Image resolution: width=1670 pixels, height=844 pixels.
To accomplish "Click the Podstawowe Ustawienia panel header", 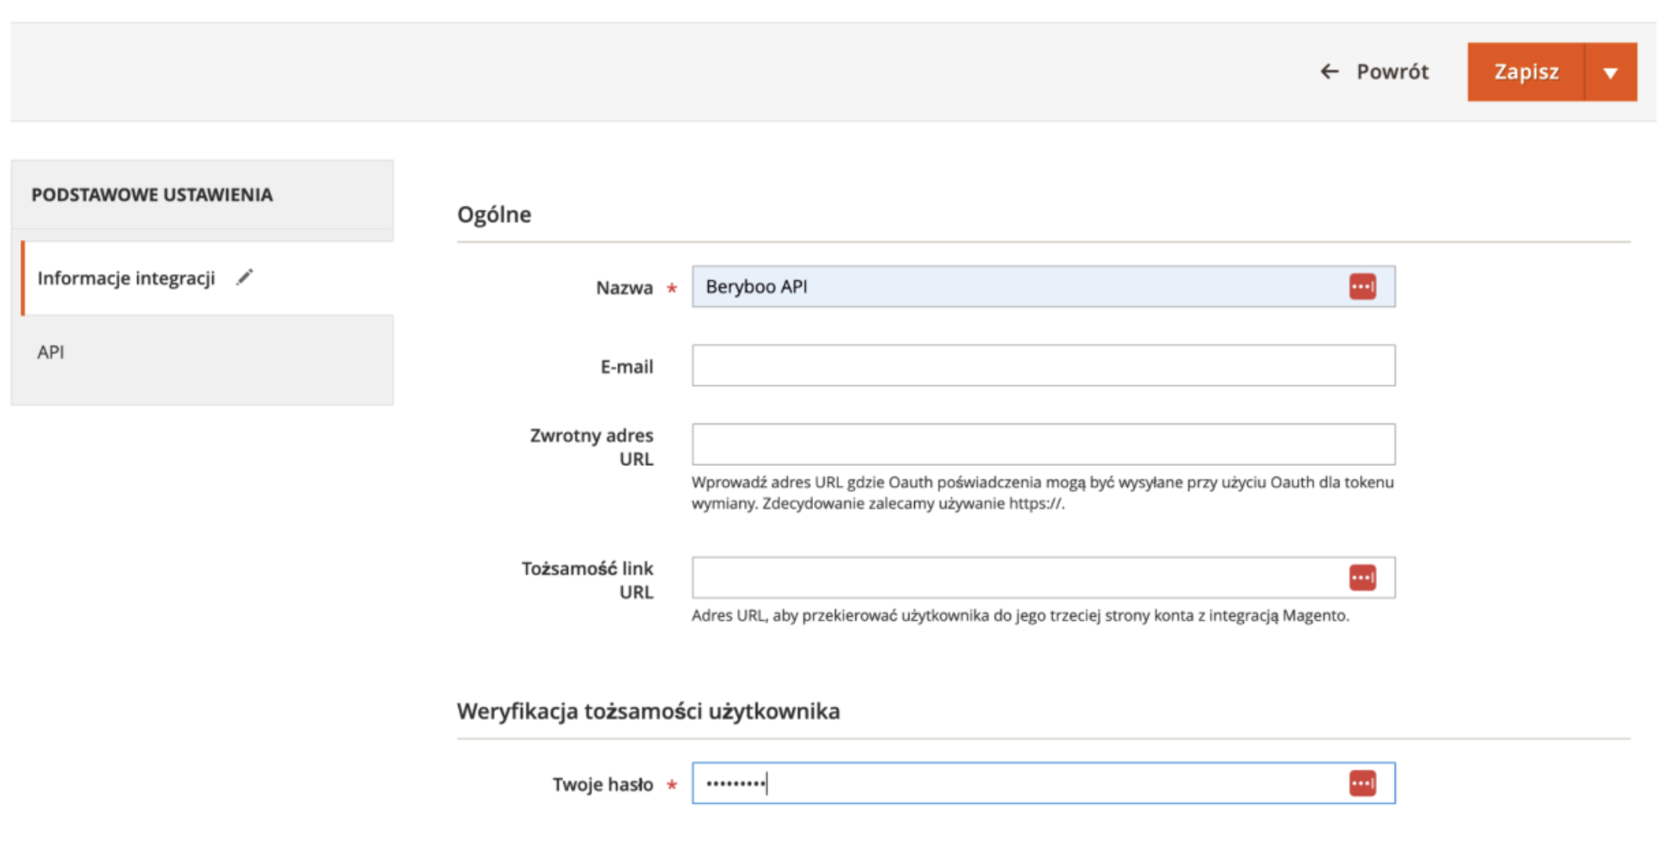I will 152,195.
